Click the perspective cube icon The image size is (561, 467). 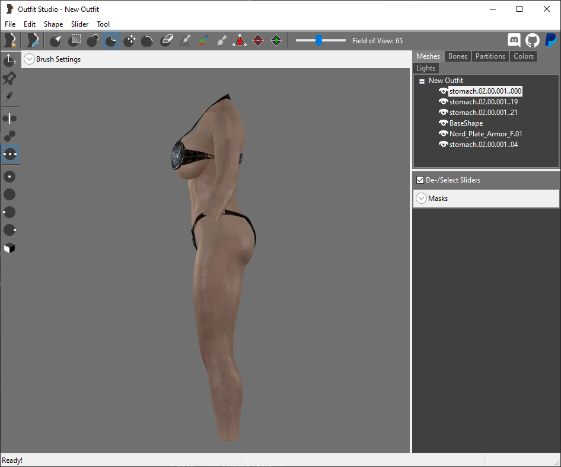point(9,248)
